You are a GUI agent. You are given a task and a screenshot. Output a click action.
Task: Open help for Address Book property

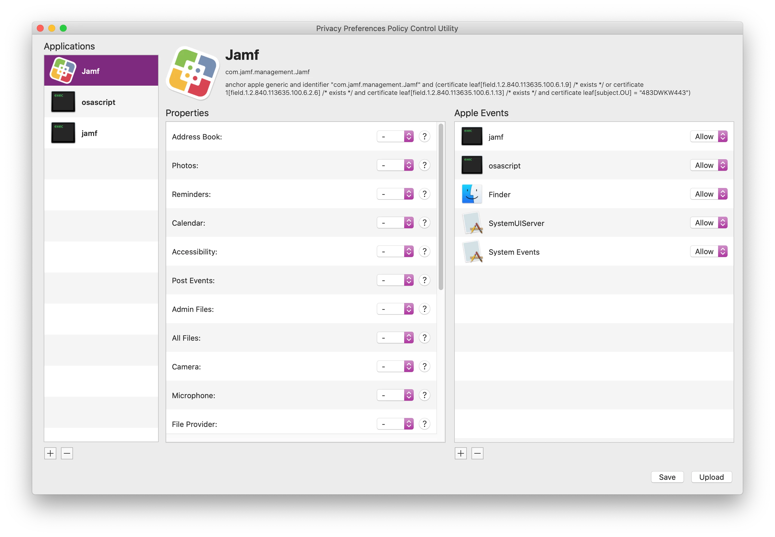(425, 137)
